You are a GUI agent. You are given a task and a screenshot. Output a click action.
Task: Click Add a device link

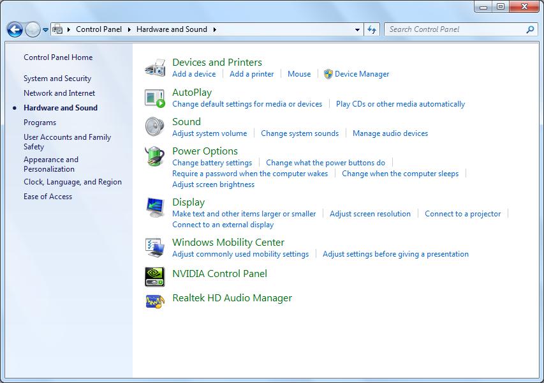click(194, 74)
